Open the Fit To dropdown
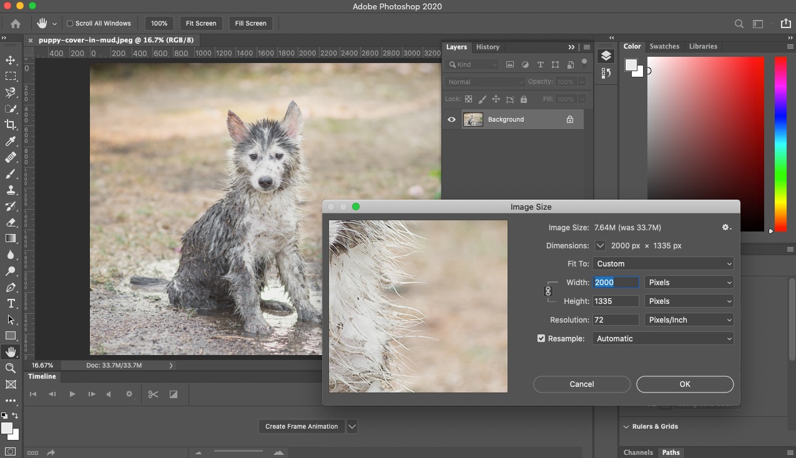The image size is (796, 458). pos(663,263)
